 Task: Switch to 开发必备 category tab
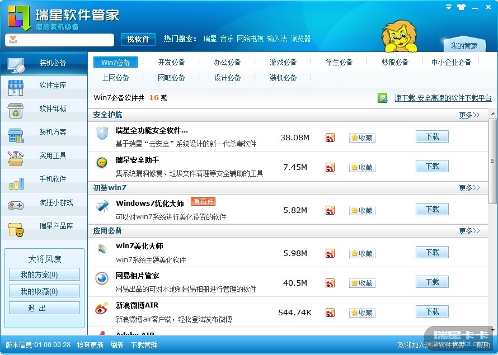(171, 62)
